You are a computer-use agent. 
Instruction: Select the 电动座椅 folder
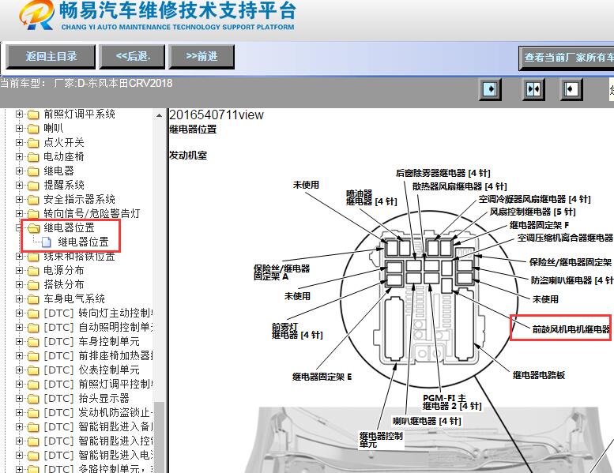tap(64, 157)
